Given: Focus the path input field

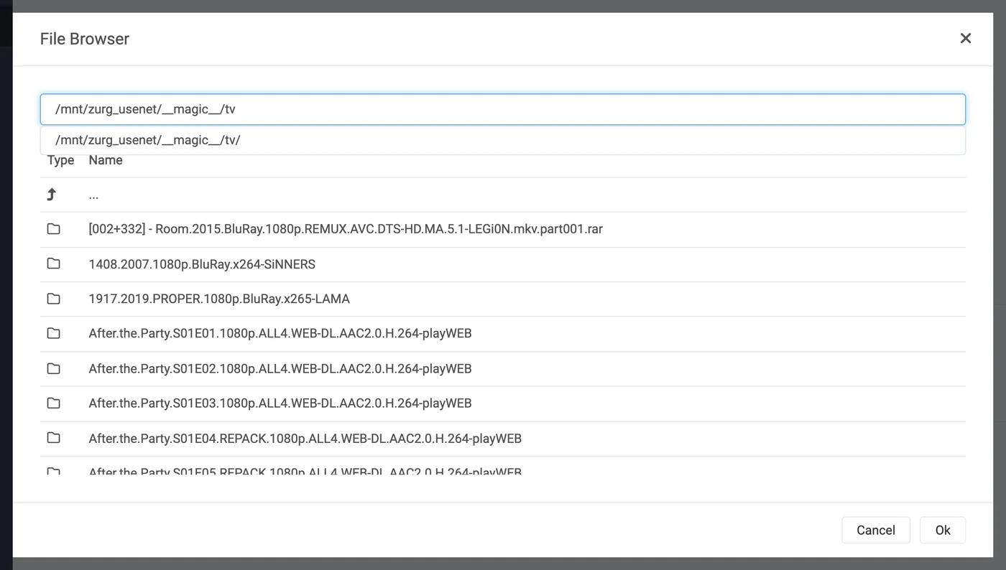Looking at the screenshot, I should tap(503, 109).
